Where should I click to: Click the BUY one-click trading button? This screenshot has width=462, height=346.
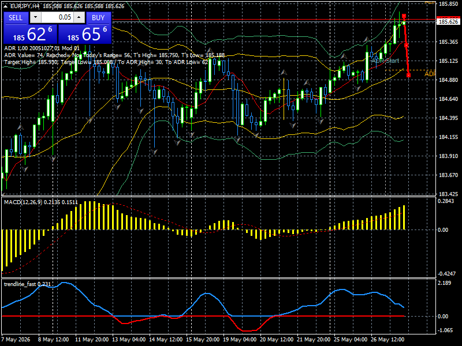point(98,18)
